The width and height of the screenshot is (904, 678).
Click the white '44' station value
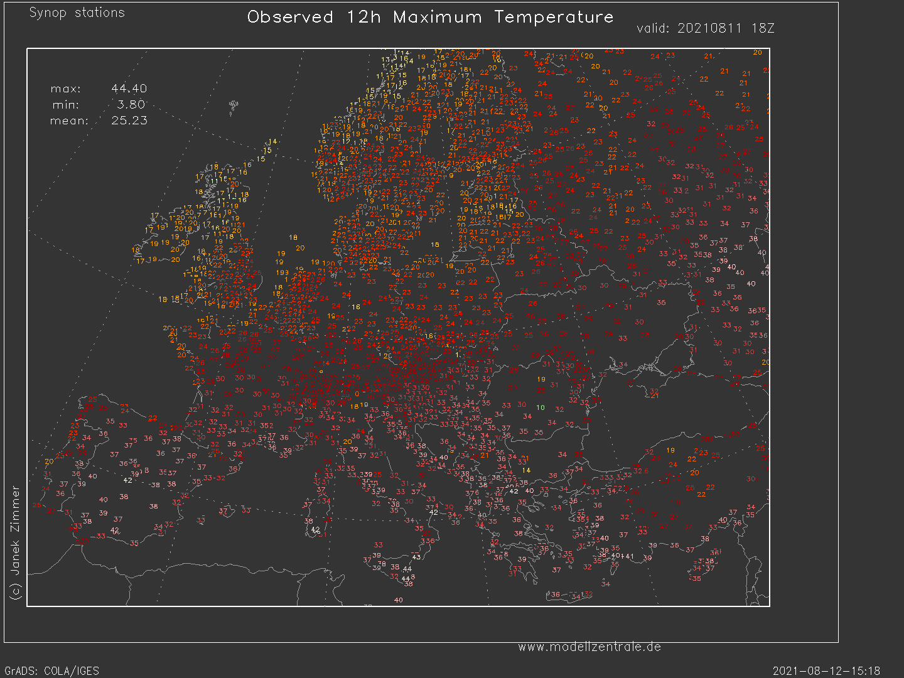pos(407,569)
